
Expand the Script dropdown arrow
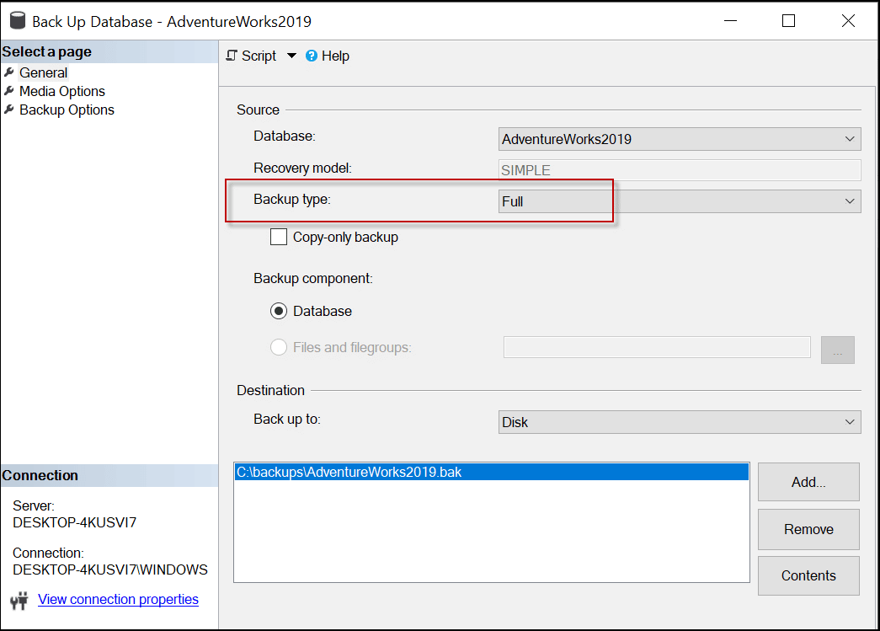[291, 56]
